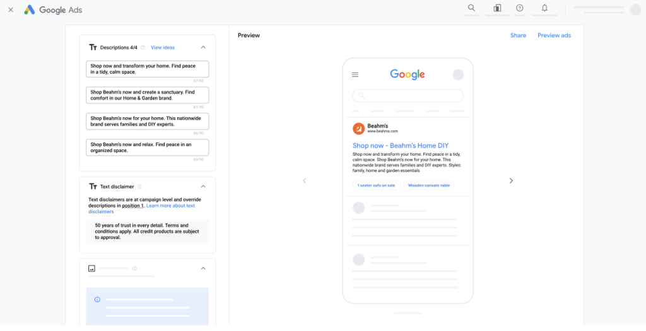646x331 pixels.
Task: Click the '50 years of trust' disclaimer text
Action: [x=147, y=231]
